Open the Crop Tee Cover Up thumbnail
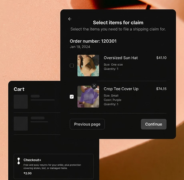 click(88, 97)
